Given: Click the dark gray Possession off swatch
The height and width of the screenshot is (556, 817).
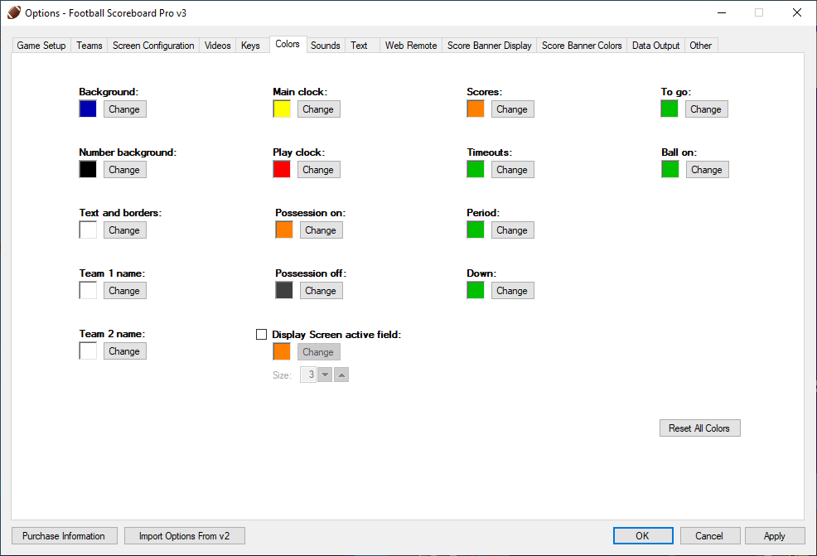Looking at the screenshot, I should pyautogui.click(x=284, y=290).
